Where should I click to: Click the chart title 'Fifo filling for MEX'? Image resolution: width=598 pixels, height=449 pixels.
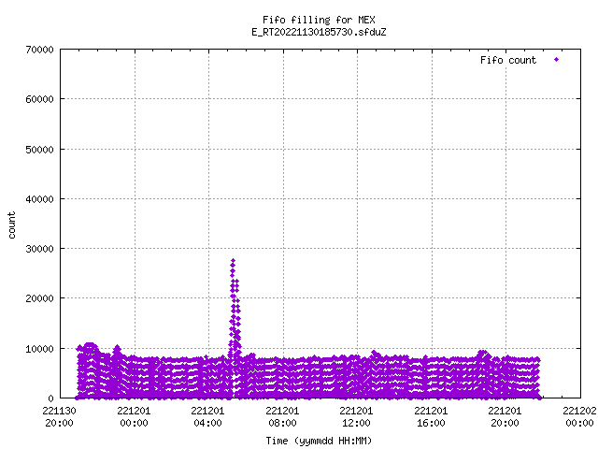[319, 20]
